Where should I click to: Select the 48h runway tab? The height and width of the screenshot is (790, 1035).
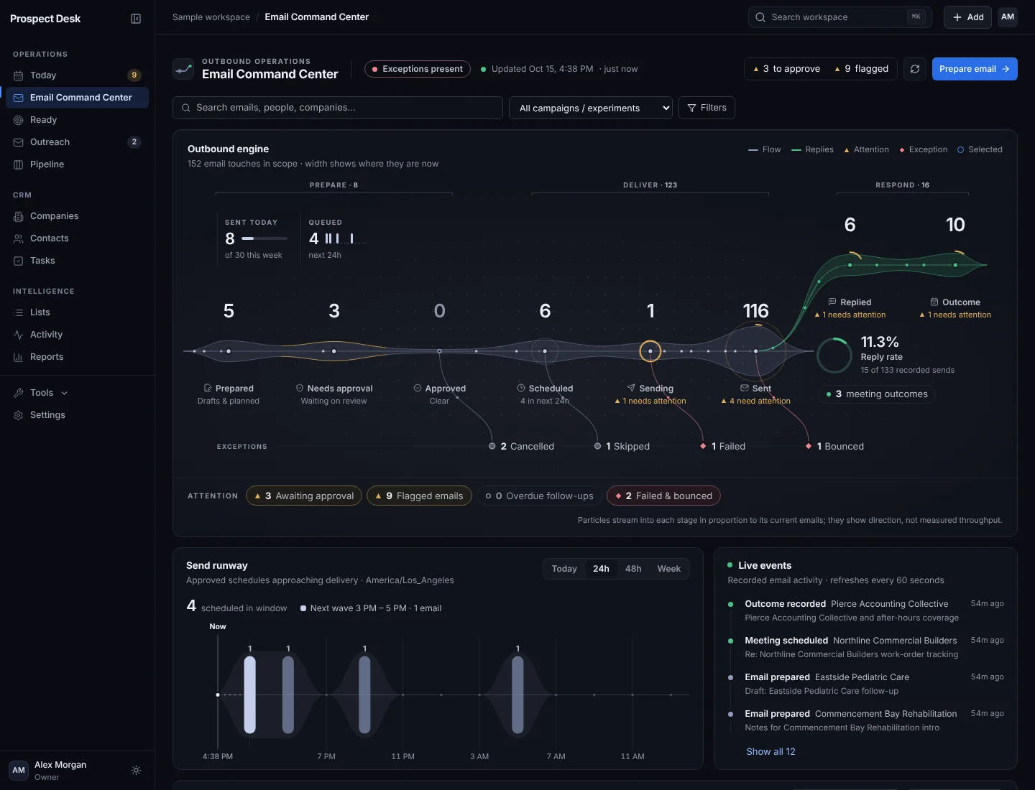[x=633, y=569]
